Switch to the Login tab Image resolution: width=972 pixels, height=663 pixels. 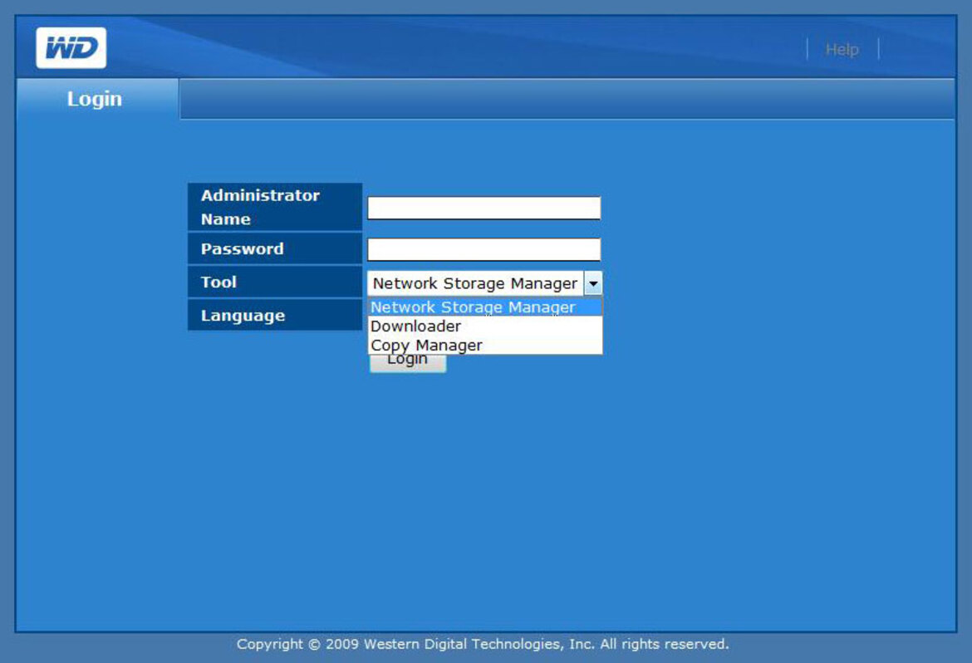click(x=95, y=99)
